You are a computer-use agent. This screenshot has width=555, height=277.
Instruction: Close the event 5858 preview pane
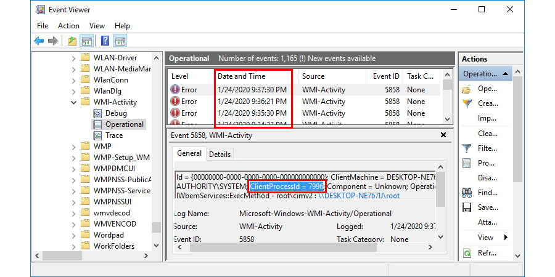point(443,135)
